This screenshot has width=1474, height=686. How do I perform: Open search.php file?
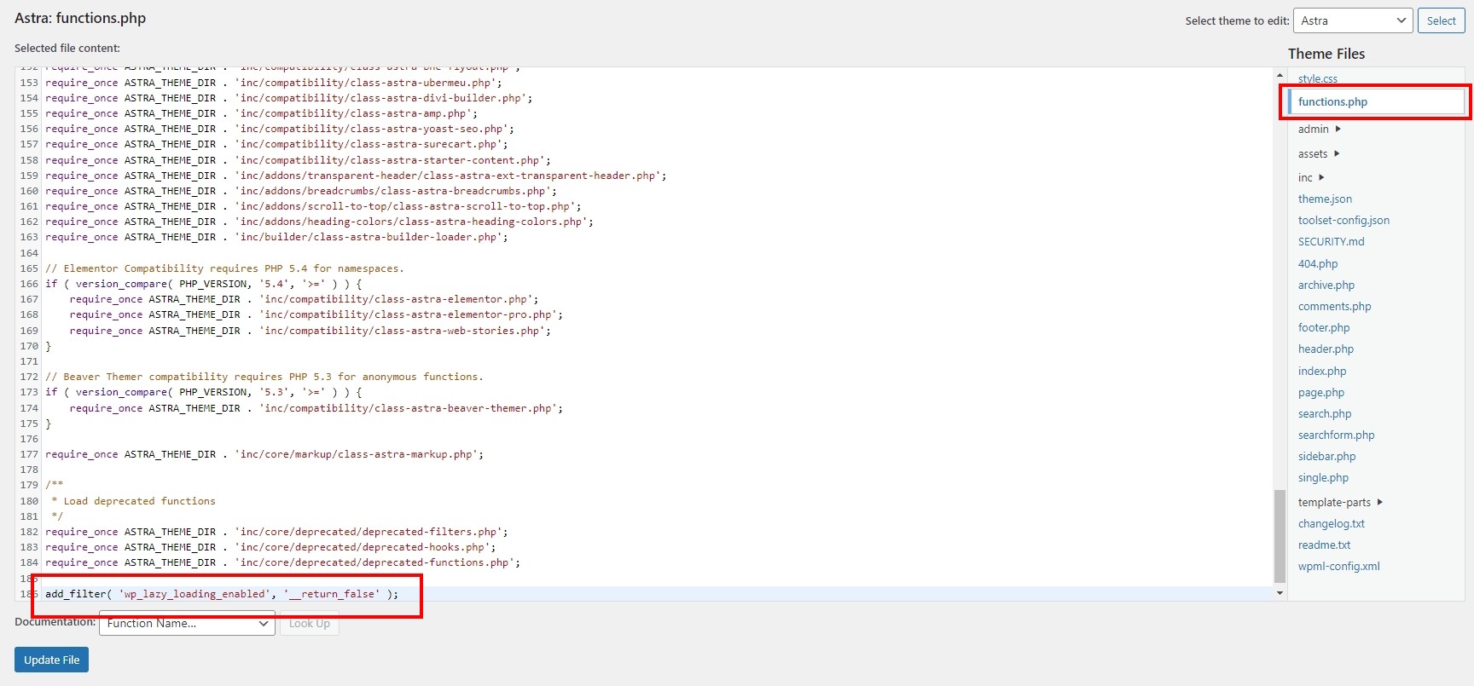pyautogui.click(x=1325, y=413)
